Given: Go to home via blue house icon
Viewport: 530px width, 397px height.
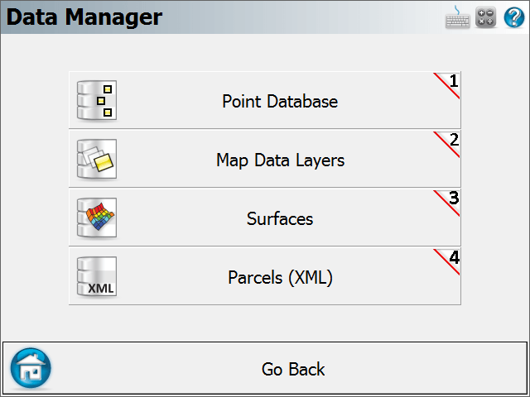Looking at the screenshot, I should coord(31,368).
